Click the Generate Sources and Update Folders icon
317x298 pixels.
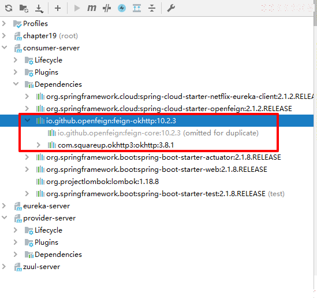[x=24, y=8]
